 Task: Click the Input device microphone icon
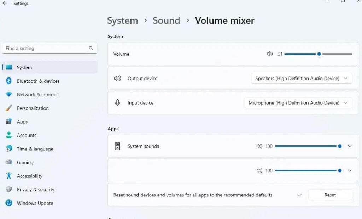117,103
